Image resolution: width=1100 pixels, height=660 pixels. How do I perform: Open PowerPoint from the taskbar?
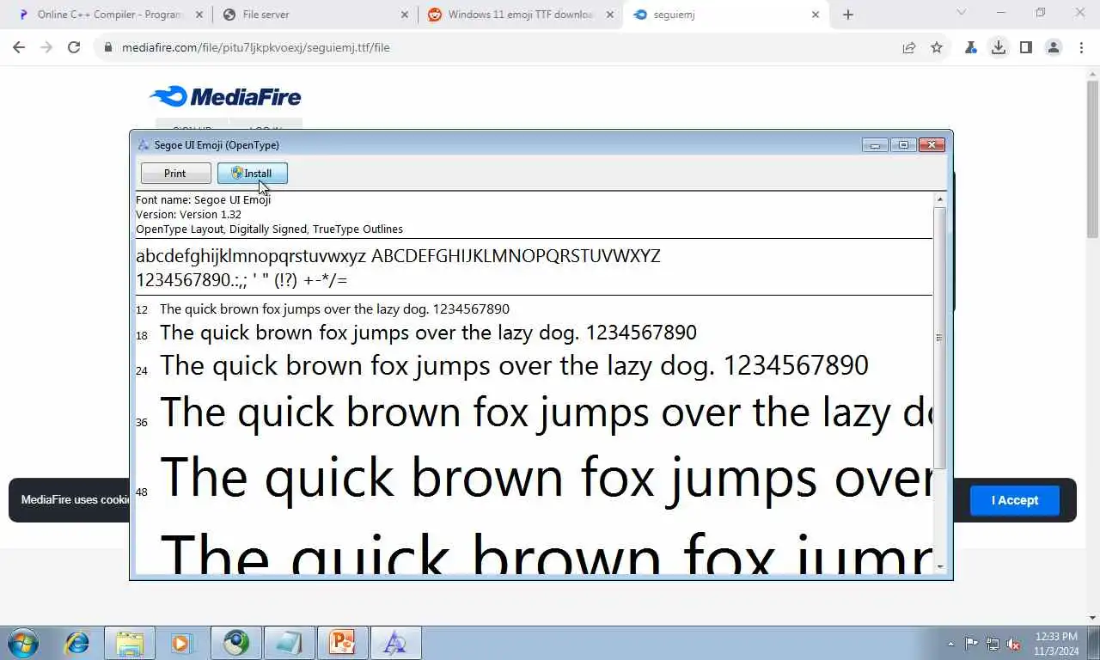click(x=343, y=643)
